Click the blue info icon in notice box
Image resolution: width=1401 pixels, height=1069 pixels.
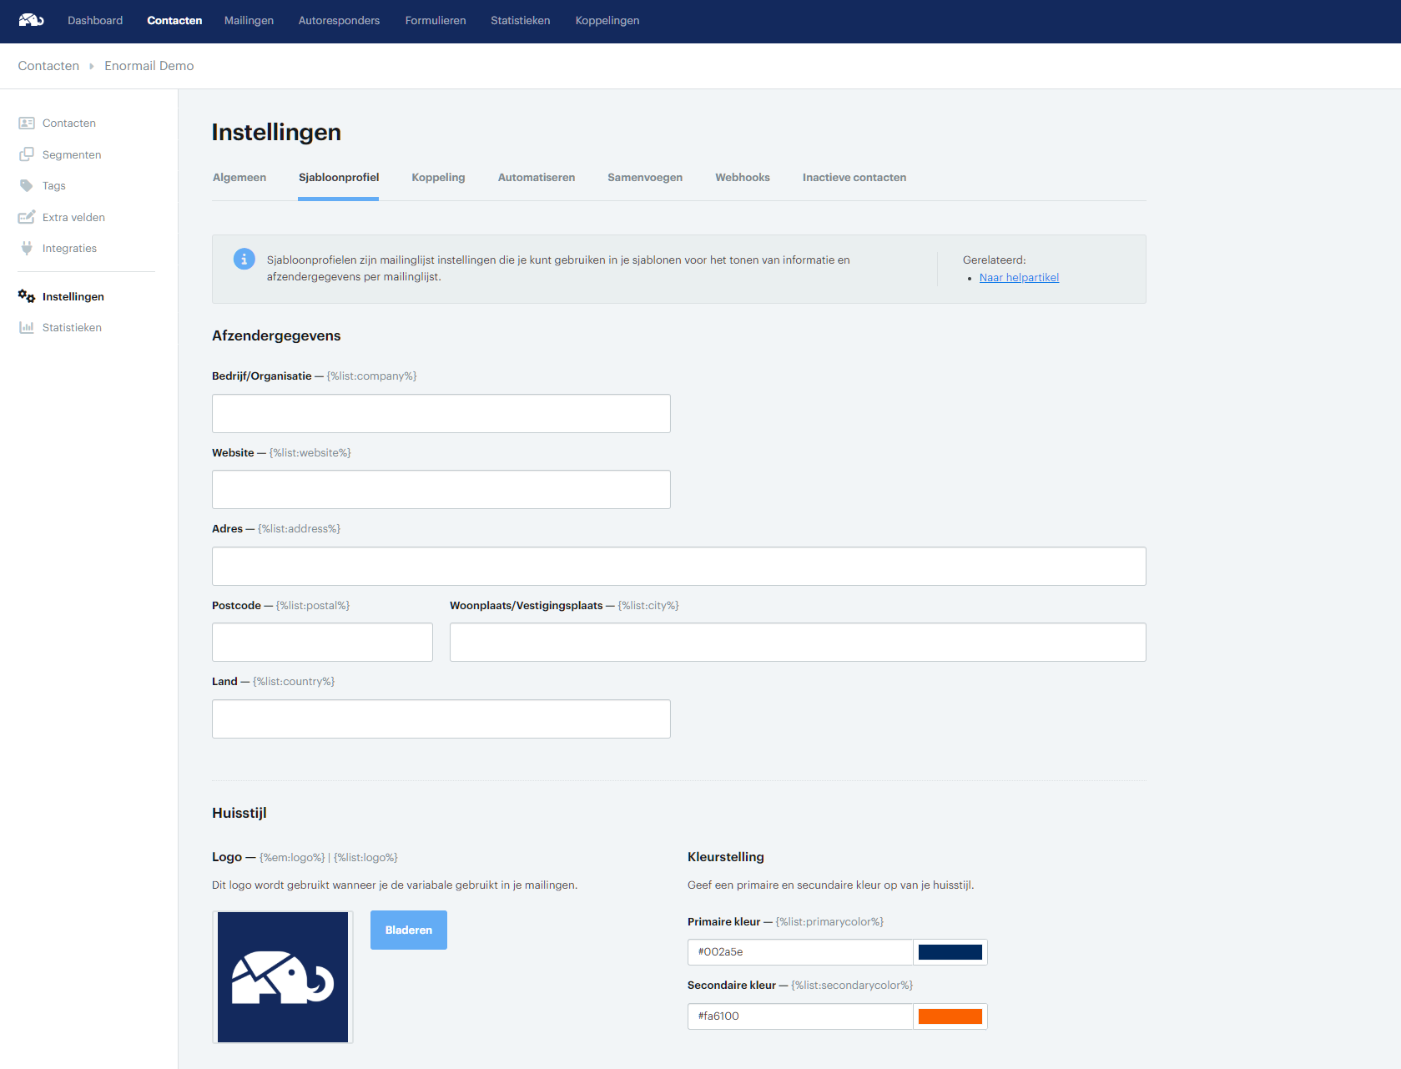coord(244,260)
